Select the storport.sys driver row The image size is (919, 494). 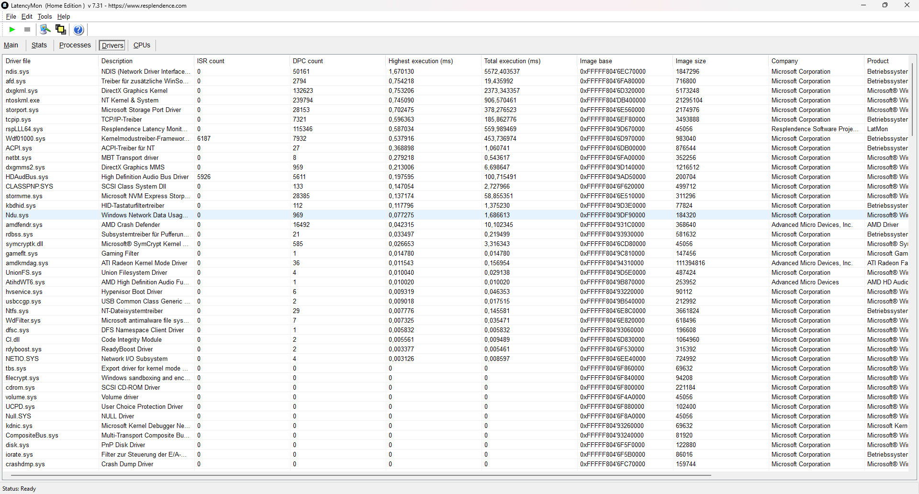[x=456, y=110]
